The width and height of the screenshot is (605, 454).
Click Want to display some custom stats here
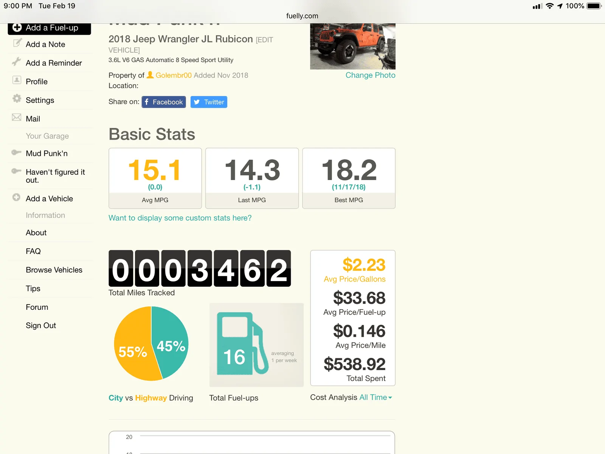pyautogui.click(x=180, y=218)
